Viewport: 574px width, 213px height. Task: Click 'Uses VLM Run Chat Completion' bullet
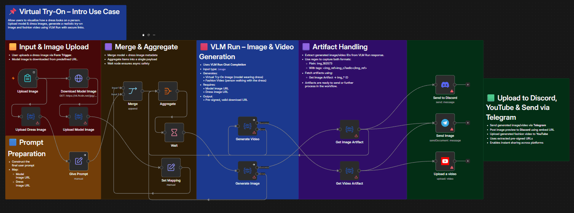point(225,65)
